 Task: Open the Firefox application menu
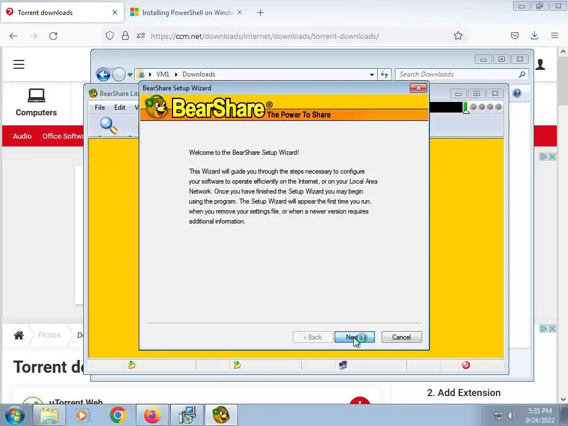click(x=555, y=36)
